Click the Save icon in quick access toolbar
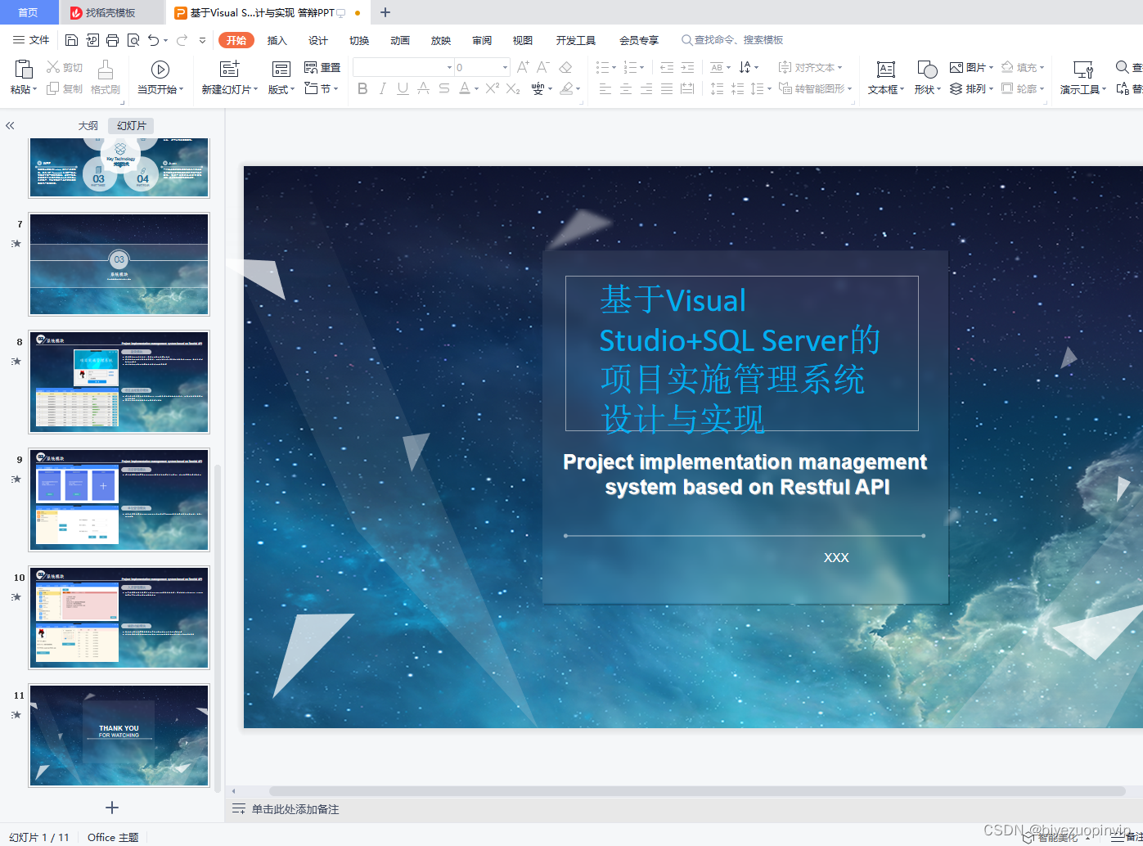The image size is (1143, 846). point(71,40)
